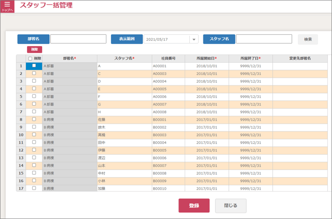The height and width of the screenshot is (219, 332).
Task: Tick the delete checkbox for staff 佐藤
Action: [34, 120]
